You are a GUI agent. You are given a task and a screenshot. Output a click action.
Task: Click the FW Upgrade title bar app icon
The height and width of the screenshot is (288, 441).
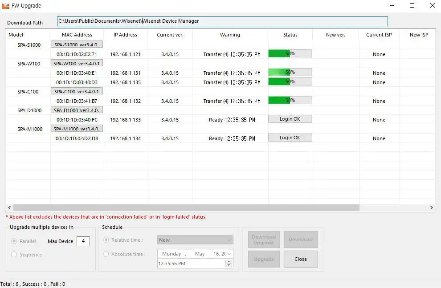click(x=6, y=6)
